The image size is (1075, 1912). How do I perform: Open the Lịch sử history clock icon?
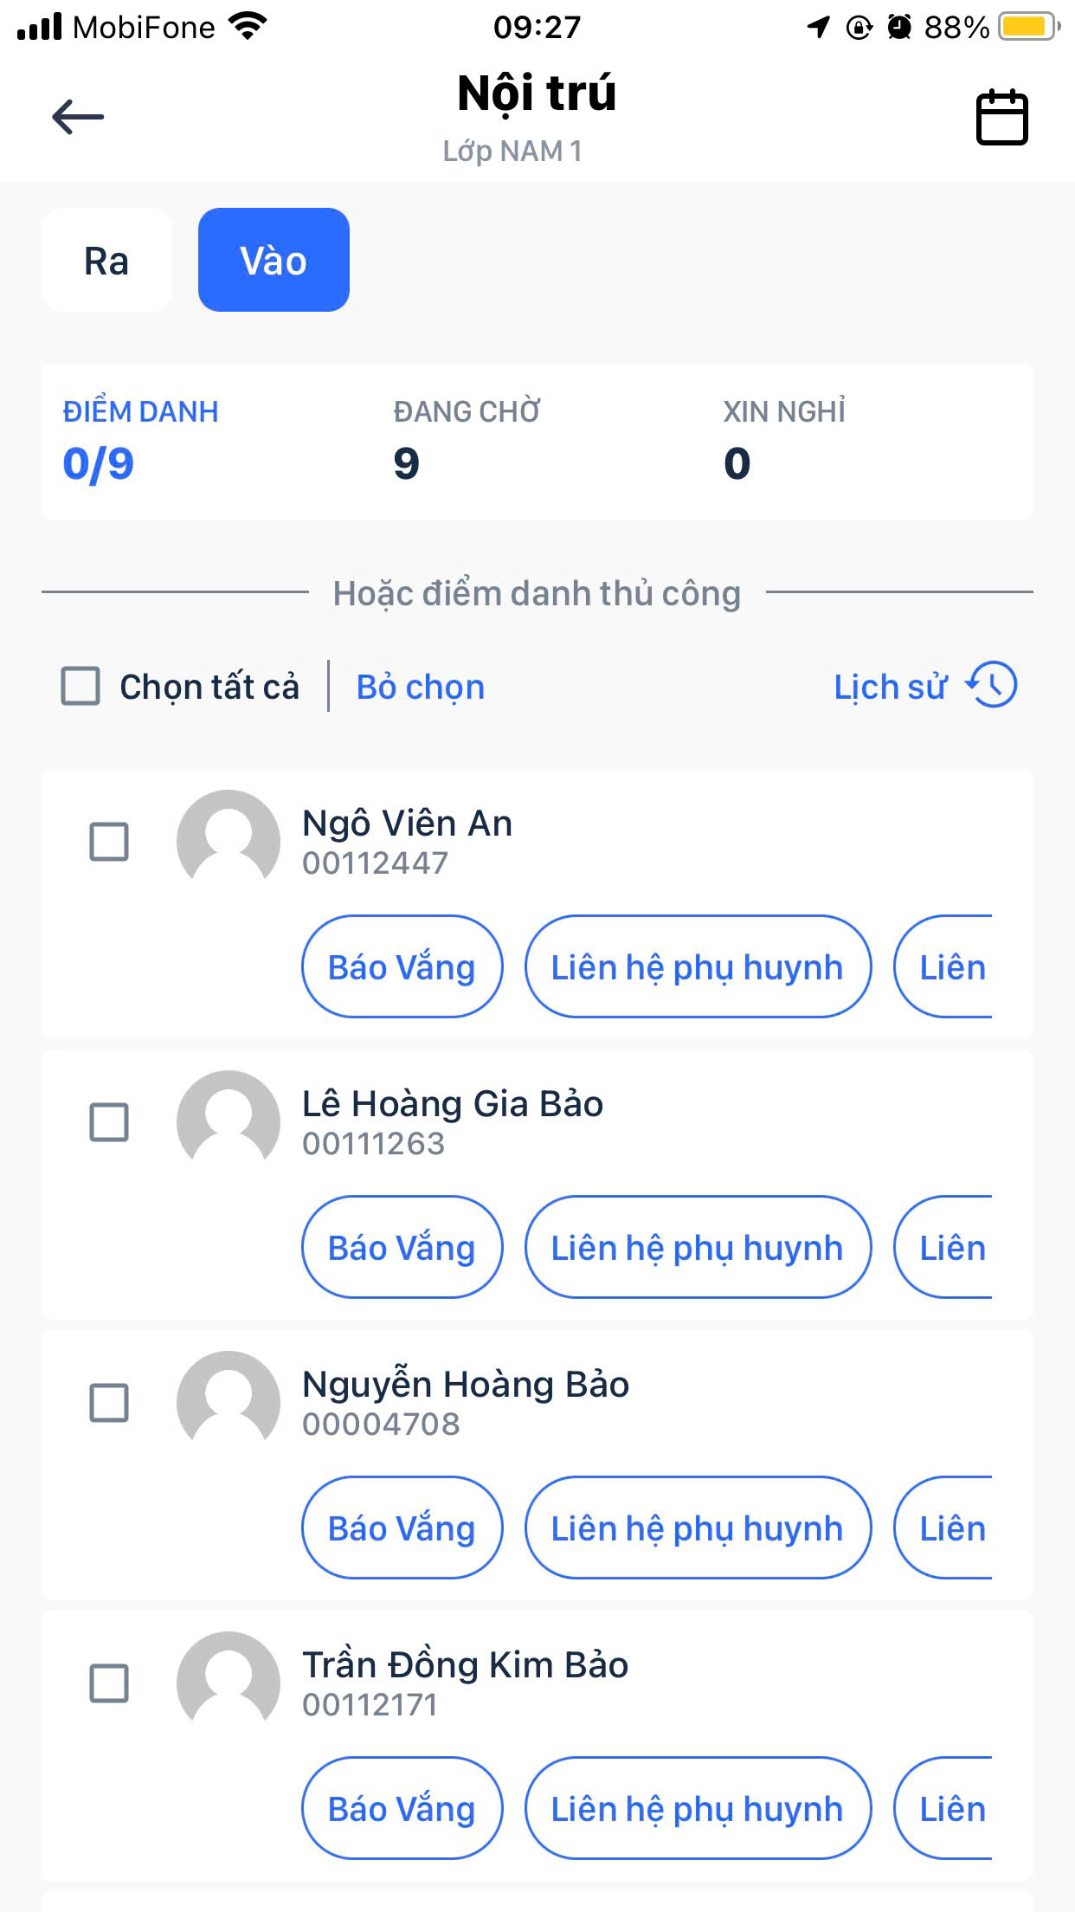click(992, 685)
